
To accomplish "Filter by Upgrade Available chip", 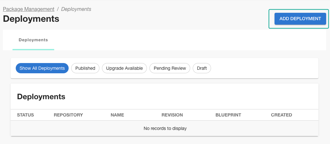I will [124, 68].
